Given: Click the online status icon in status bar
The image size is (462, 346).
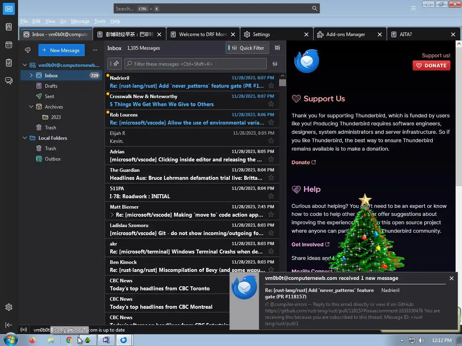Looking at the screenshot, I should [24, 330].
